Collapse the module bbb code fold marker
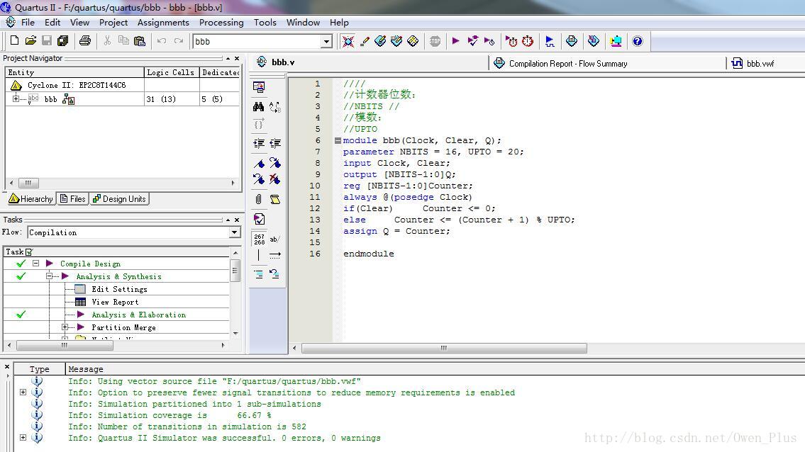This screenshot has width=805, height=452. pos(338,140)
